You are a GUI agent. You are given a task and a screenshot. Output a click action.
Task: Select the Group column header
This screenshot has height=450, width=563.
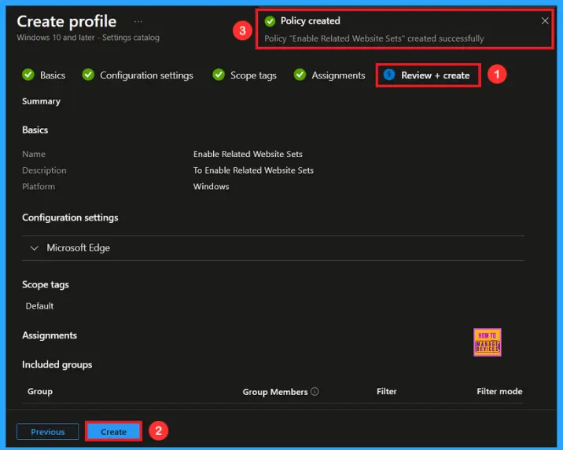[40, 392]
